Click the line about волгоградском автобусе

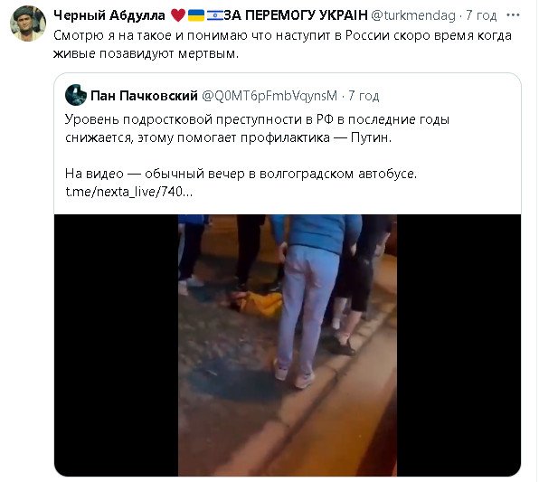[x=241, y=174]
